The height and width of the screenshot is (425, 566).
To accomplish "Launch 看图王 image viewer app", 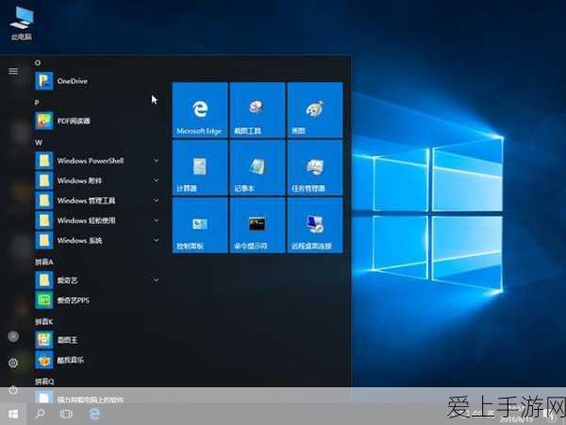I will (97, 340).
